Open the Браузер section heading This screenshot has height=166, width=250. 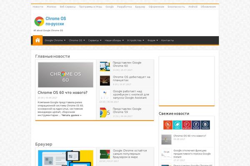tap(44, 144)
